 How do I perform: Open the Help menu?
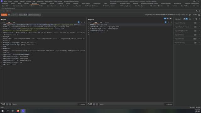click(34, 1)
